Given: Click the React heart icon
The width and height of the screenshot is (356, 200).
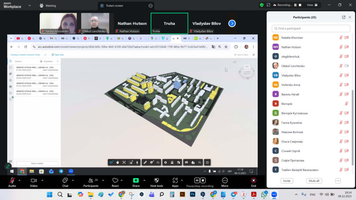Looking at the screenshot, I should pos(115,180).
